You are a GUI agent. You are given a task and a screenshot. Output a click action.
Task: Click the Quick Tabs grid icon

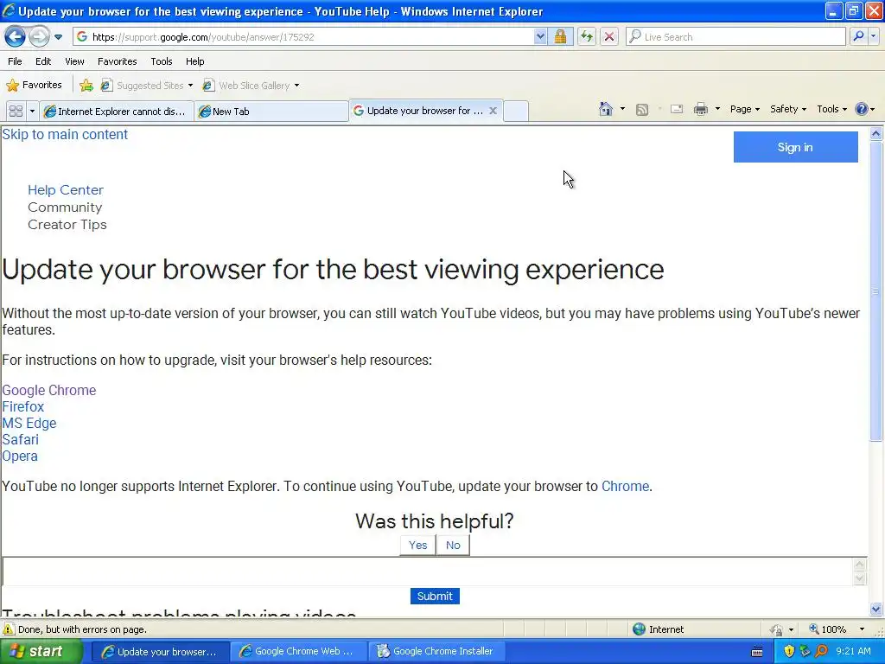tap(16, 112)
